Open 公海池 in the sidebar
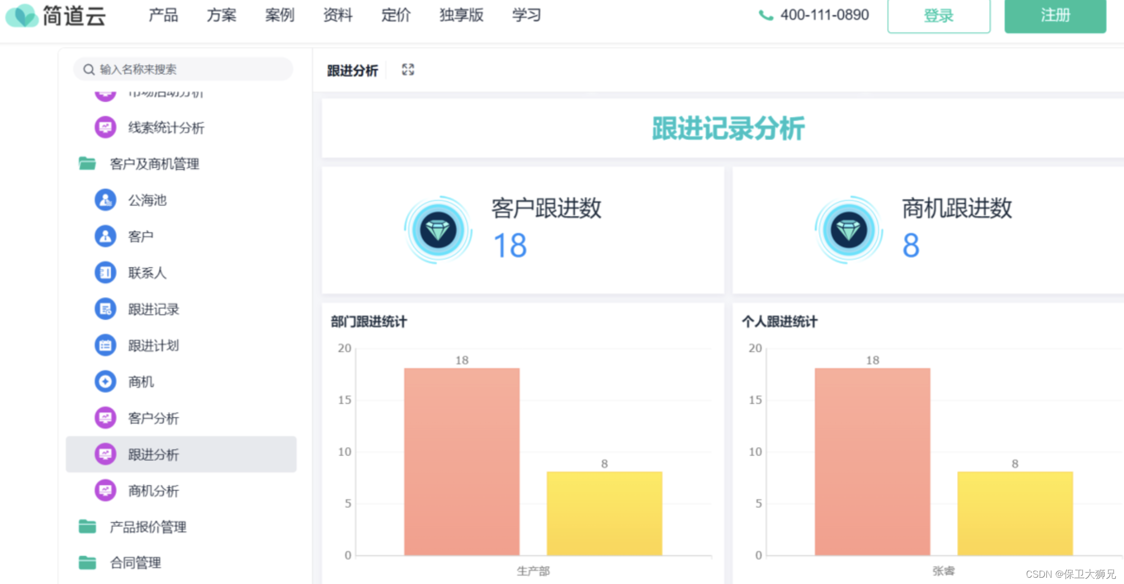Image resolution: width=1124 pixels, height=584 pixels. tap(147, 200)
